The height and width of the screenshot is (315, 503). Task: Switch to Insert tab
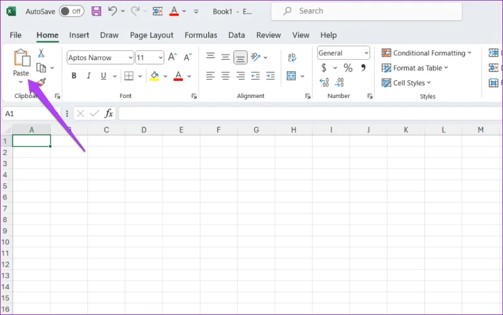(79, 35)
